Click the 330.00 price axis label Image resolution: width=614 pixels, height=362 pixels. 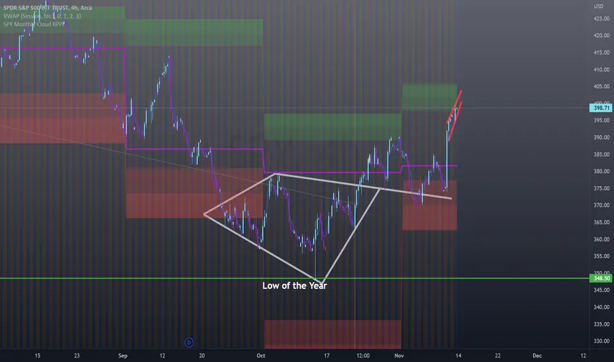click(x=601, y=341)
